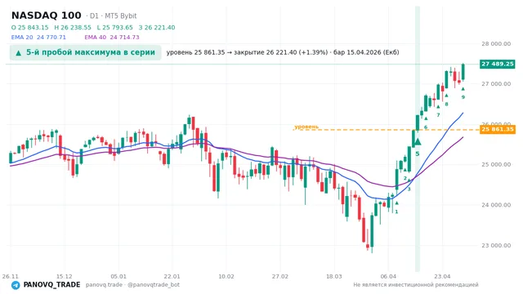523x294 pixels.
Task: Click the 23.04 date axis label
Action: [x=442, y=276]
